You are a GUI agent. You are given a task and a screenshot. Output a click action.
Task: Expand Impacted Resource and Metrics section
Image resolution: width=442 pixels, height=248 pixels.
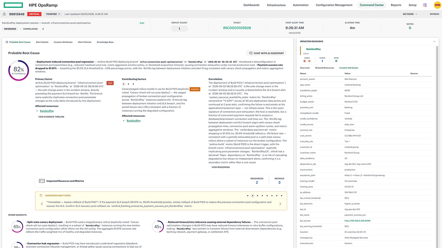point(161,181)
